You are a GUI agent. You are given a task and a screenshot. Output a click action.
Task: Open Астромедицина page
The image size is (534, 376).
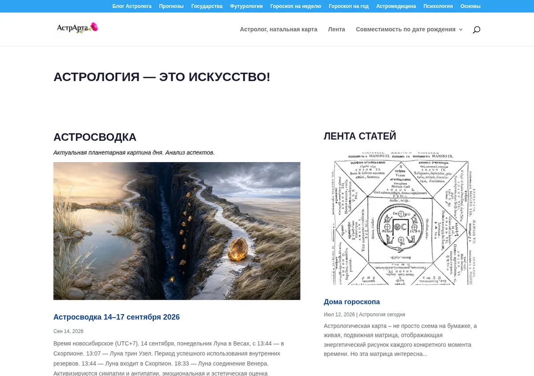coord(396,6)
